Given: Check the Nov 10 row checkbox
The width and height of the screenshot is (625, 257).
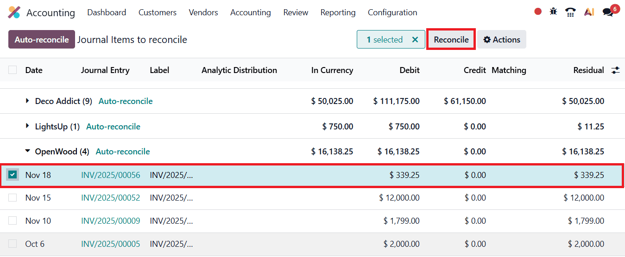Looking at the screenshot, I should coord(13,220).
